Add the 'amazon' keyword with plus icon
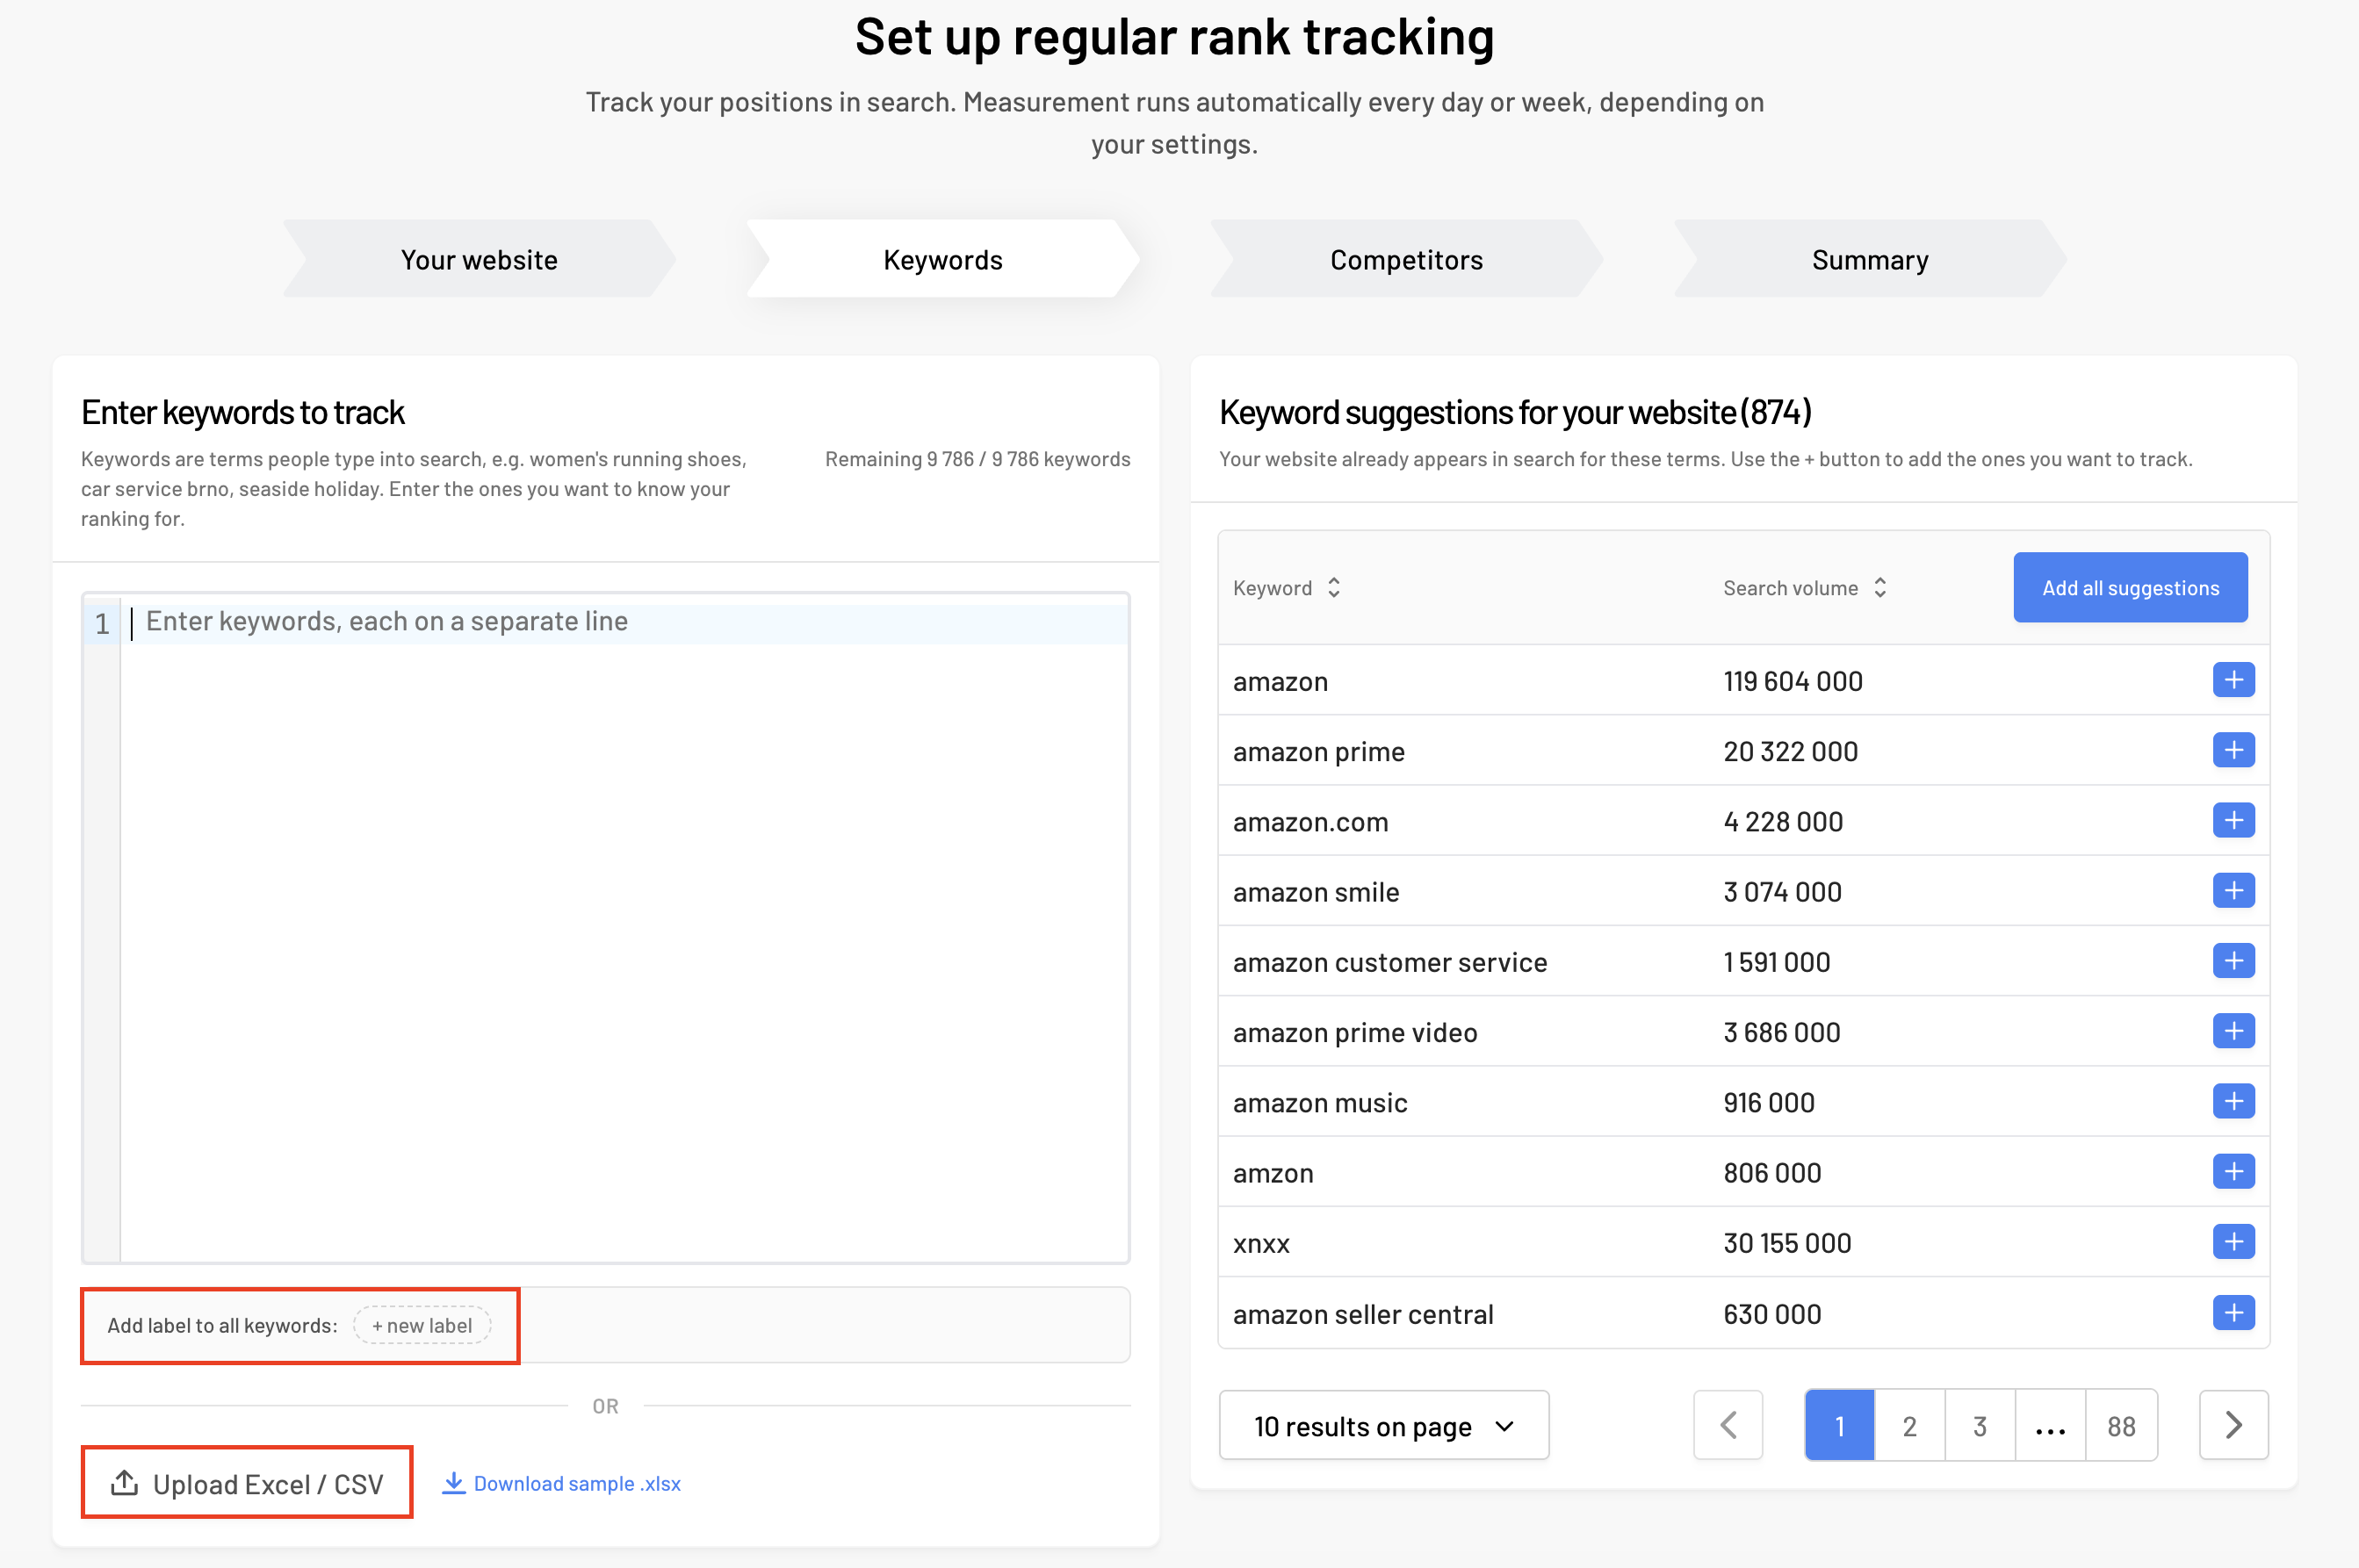The width and height of the screenshot is (2359, 1568). 2233,680
